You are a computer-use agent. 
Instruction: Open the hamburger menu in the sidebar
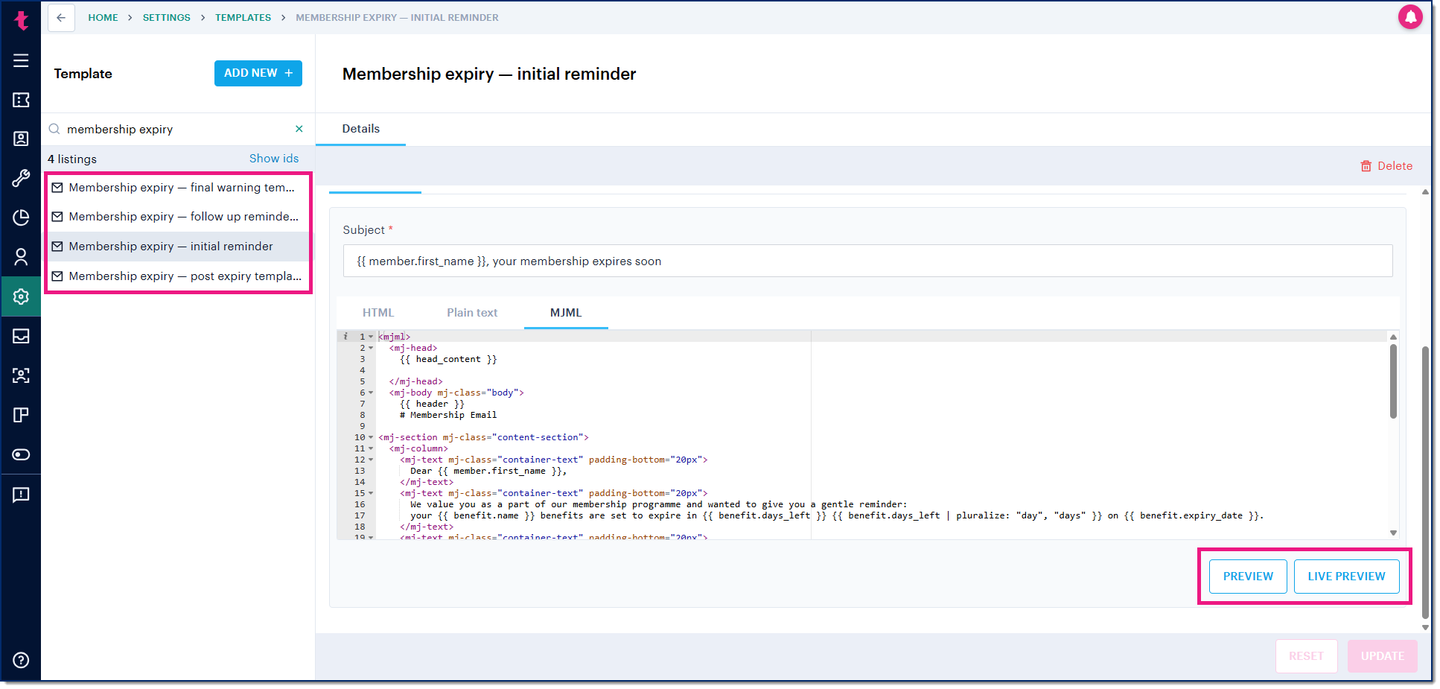click(21, 60)
